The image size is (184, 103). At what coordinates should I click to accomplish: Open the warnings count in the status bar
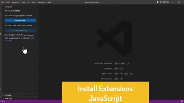coord(3,101)
